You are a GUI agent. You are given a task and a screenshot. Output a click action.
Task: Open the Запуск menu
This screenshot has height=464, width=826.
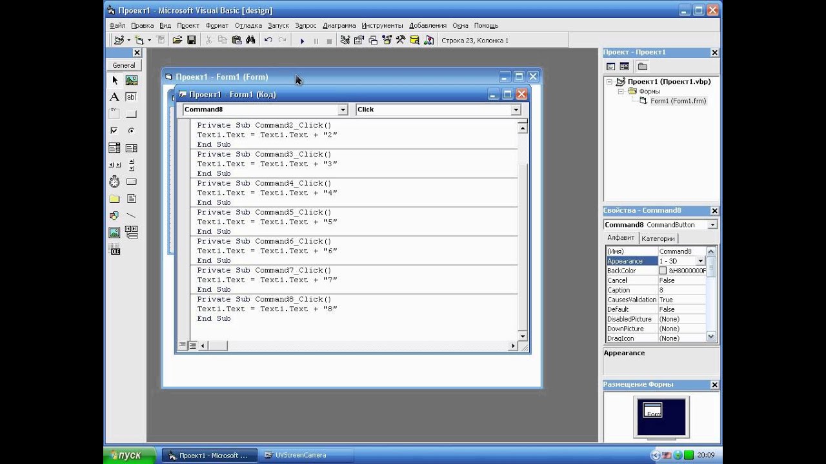pos(279,26)
